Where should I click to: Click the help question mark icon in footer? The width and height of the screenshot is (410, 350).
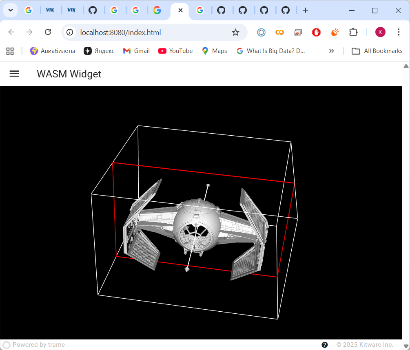[325, 345]
